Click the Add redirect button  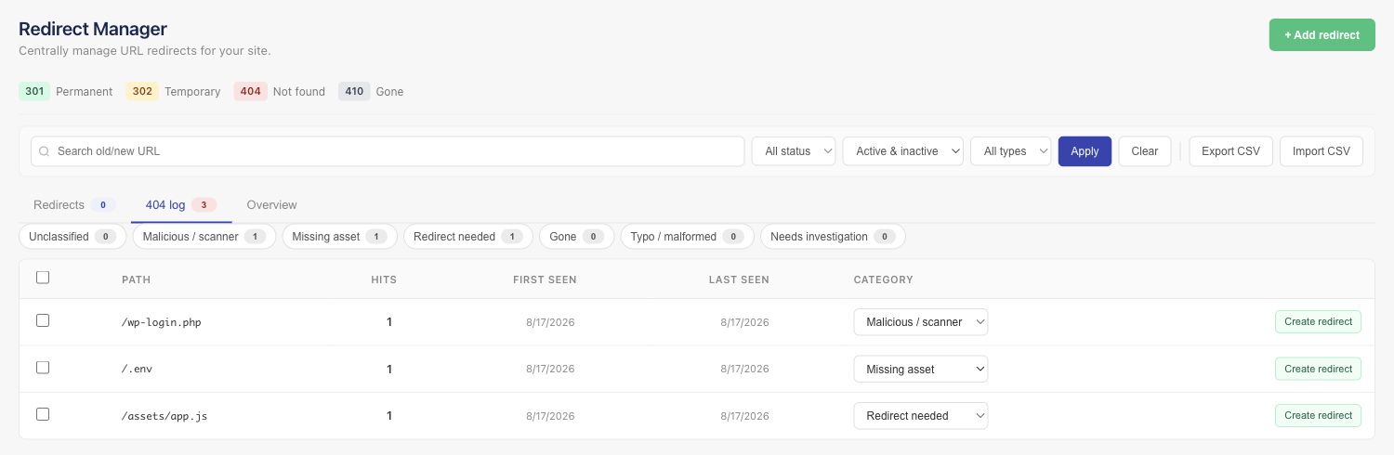[x=1322, y=35]
